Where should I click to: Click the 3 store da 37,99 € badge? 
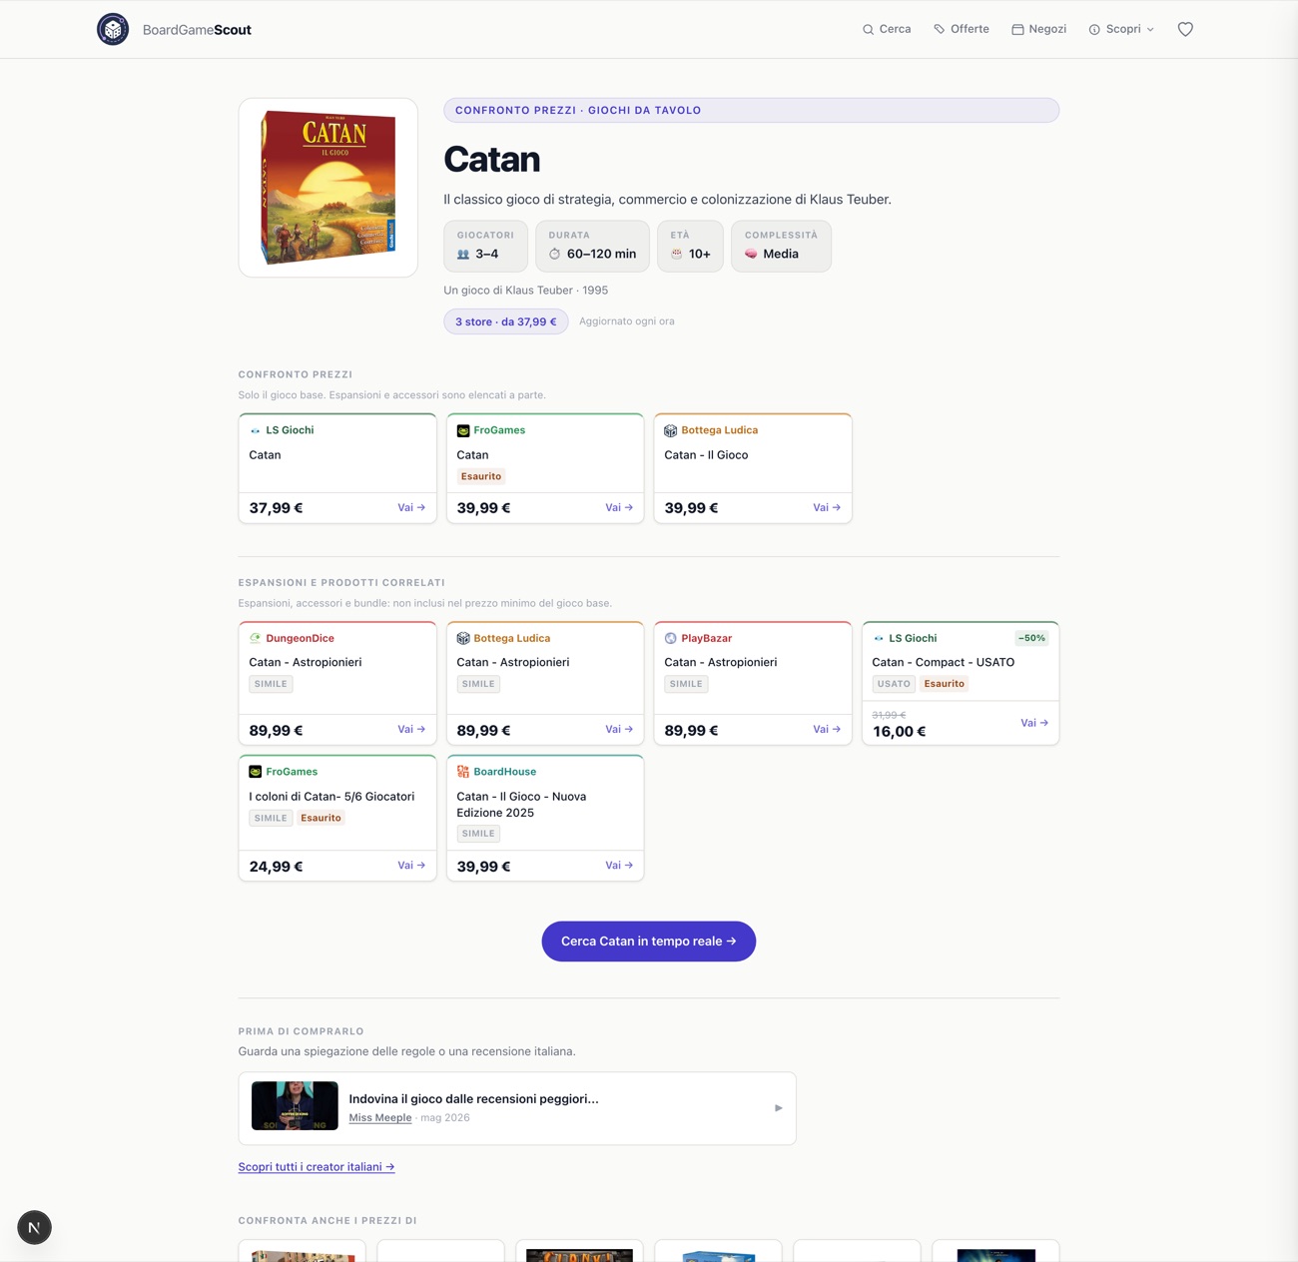pyautogui.click(x=506, y=321)
